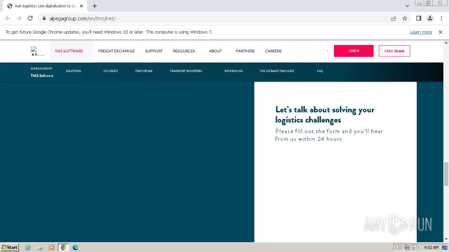This screenshot has height=252, width=449.
Task: Click the scrollbar down arrow
Action: [x=446, y=239]
